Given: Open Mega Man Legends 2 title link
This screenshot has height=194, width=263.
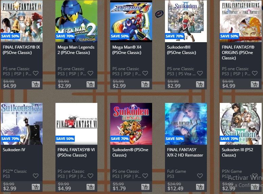Looking at the screenshot, I should click(x=76, y=50).
